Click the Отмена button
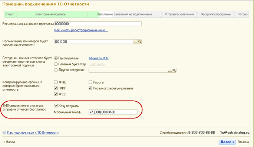The width and height of the screenshot is (254, 147). 243,142
